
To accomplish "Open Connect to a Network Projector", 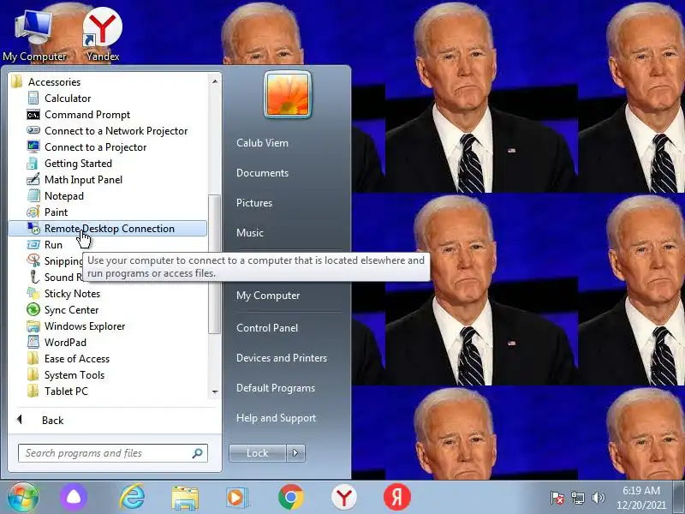I will [x=116, y=131].
